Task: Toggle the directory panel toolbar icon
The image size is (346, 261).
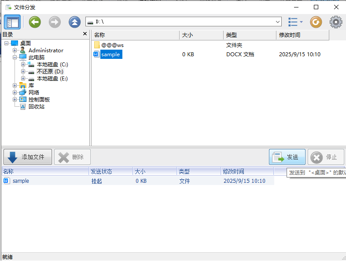Action: coord(12,22)
